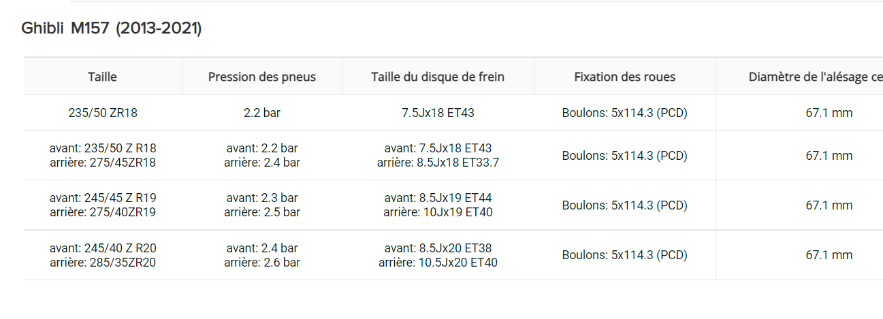Viewport: 883px width, 319px height.
Task: Select the 7.5Jx18 ET43 cell in first row
Action: point(438,113)
